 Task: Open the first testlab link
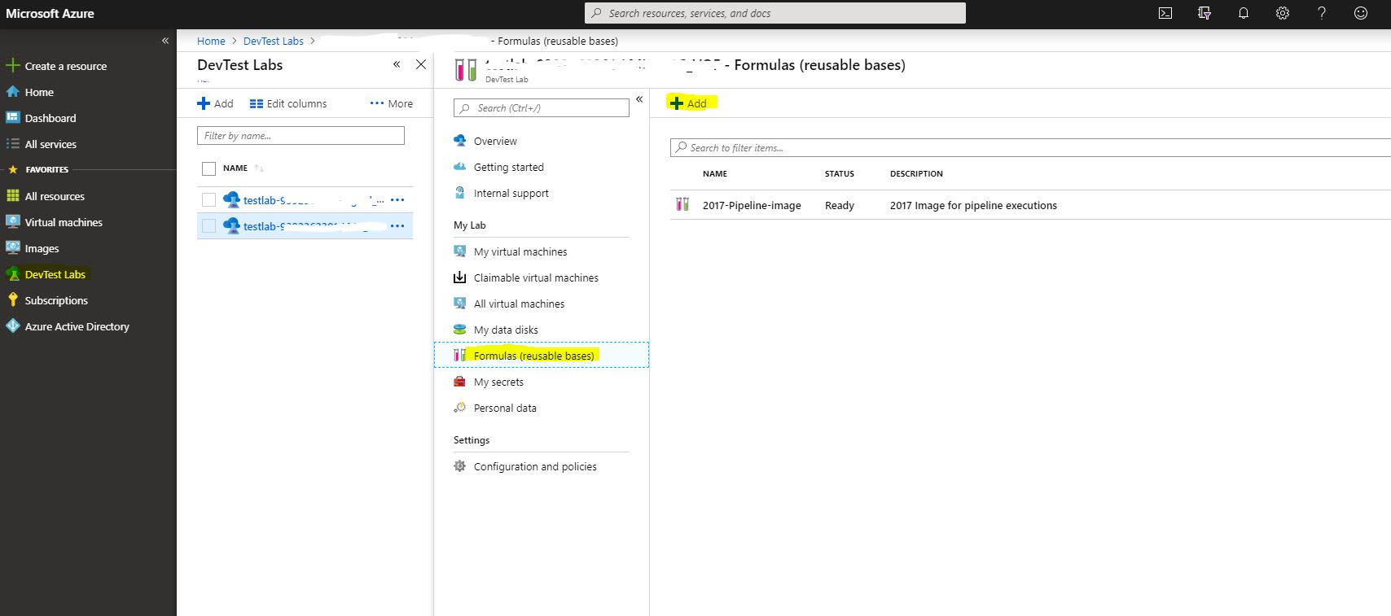(314, 200)
